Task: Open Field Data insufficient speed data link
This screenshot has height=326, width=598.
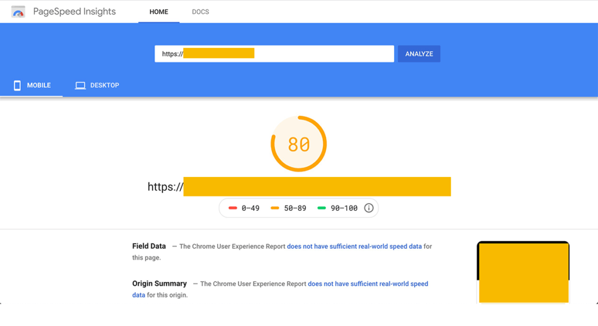Action: point(354,247)
